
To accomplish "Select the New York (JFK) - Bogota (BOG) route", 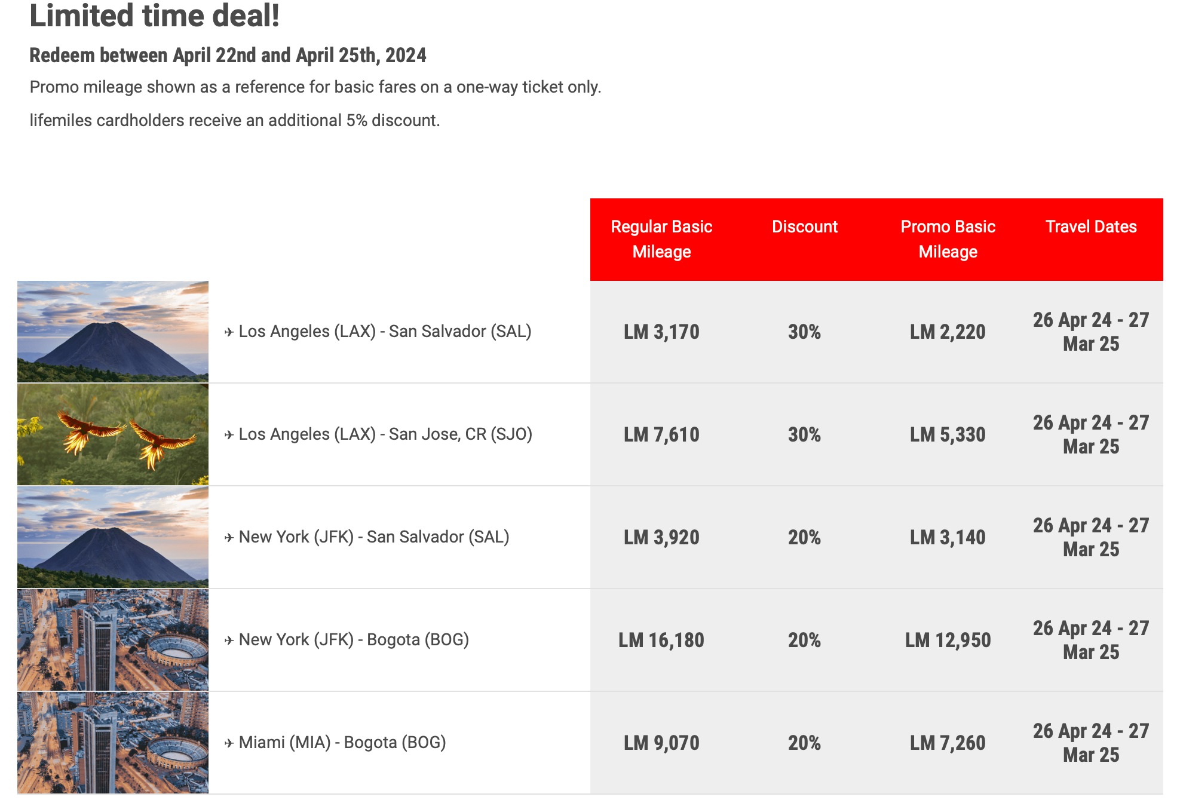I will (354, 640).
